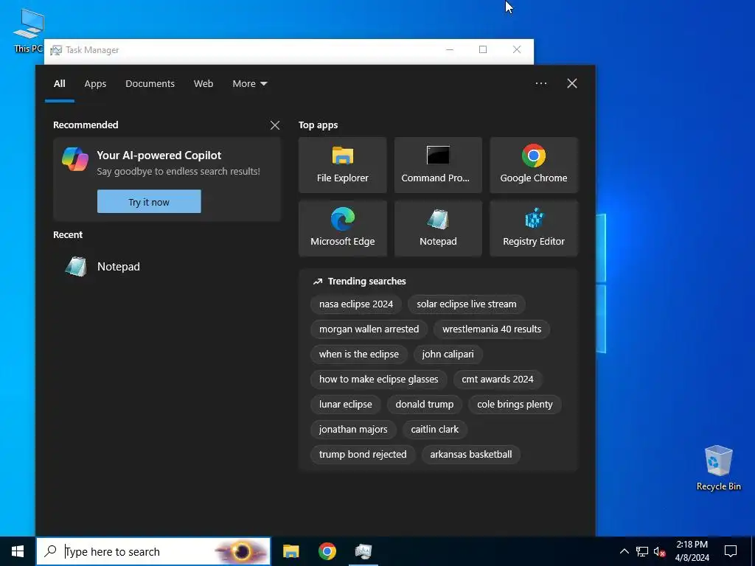Open Notepad tile in Top apps
This screenshot has height=566, width=755.
[438, 228]
